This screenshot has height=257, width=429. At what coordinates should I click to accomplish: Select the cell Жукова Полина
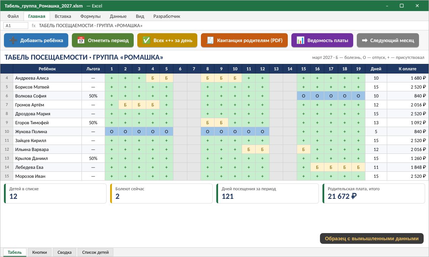tap(47, 131)
